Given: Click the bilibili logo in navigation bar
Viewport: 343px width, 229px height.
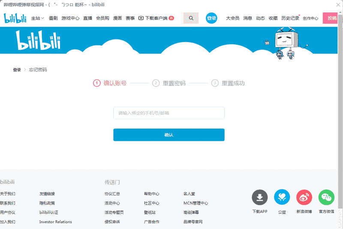Looking at the screenshot, I should (15, 18).
